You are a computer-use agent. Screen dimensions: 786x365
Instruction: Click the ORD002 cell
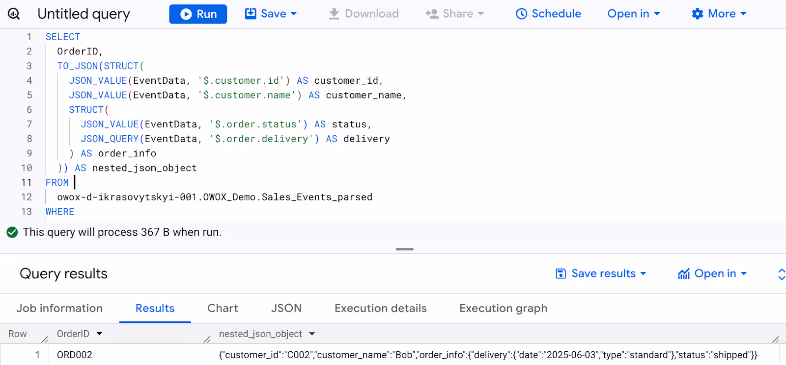click(130, 355)
